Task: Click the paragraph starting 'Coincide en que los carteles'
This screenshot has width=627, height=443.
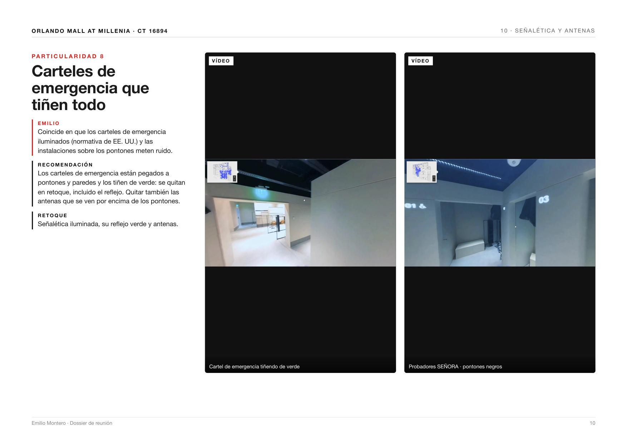Action: click(105, 141)
